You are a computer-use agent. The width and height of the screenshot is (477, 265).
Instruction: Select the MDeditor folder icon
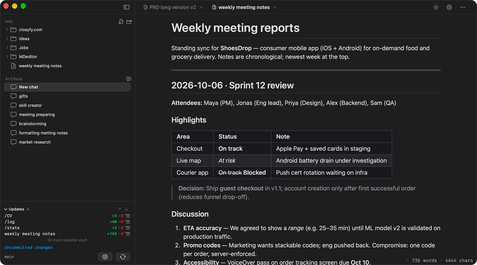(x=13, y=57)
